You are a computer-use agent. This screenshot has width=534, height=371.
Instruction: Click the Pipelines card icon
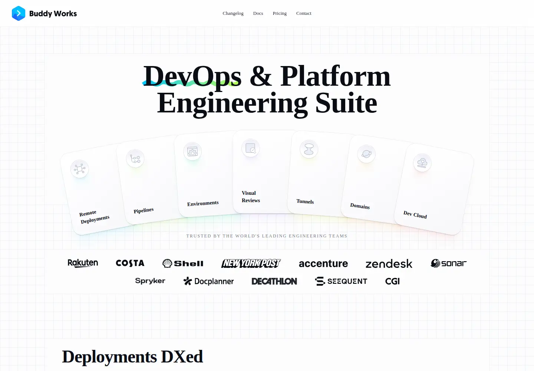[x=135, y=159]
